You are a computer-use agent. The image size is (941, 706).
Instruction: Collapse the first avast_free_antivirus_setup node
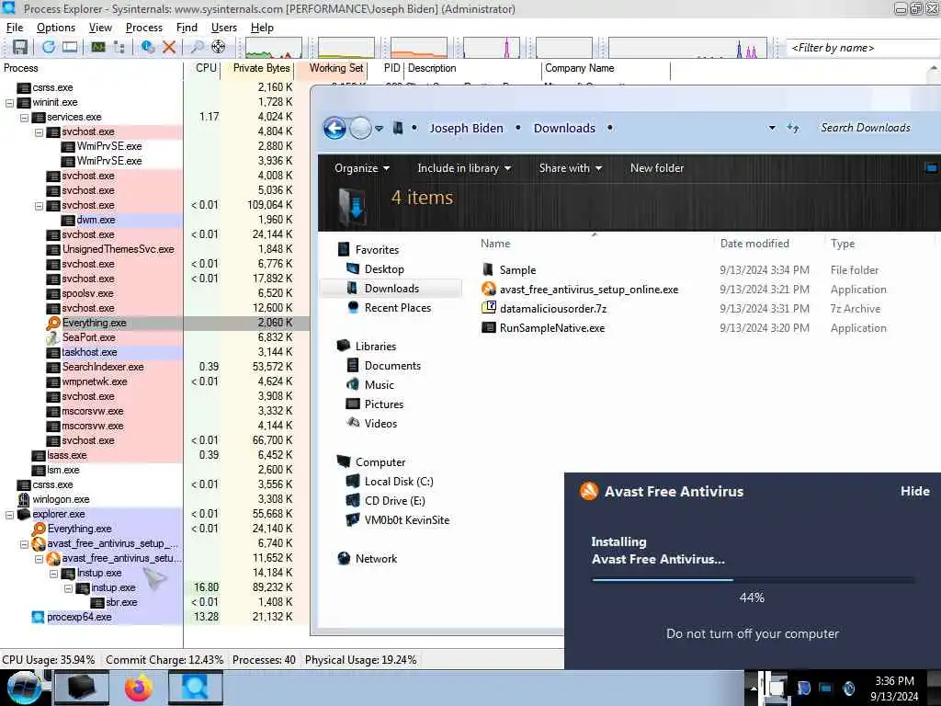point(25,544)
